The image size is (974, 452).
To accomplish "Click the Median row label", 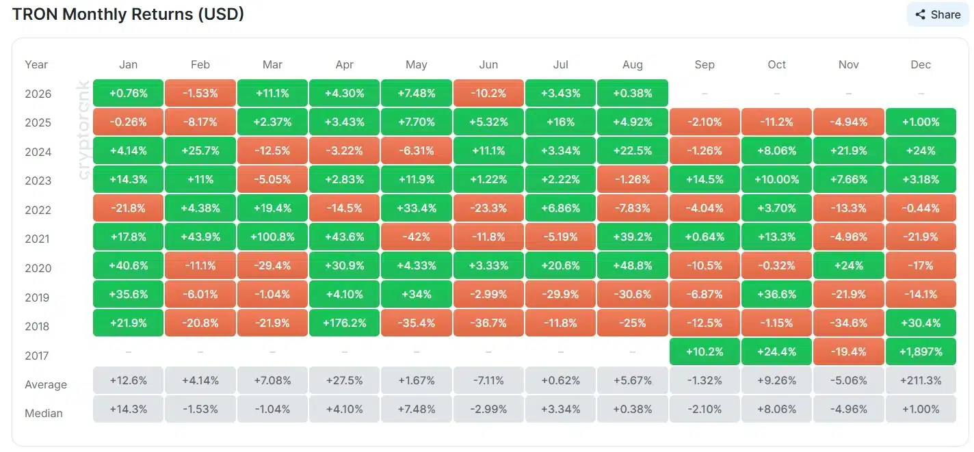I will pyautogui.click(x=44, y=413).
